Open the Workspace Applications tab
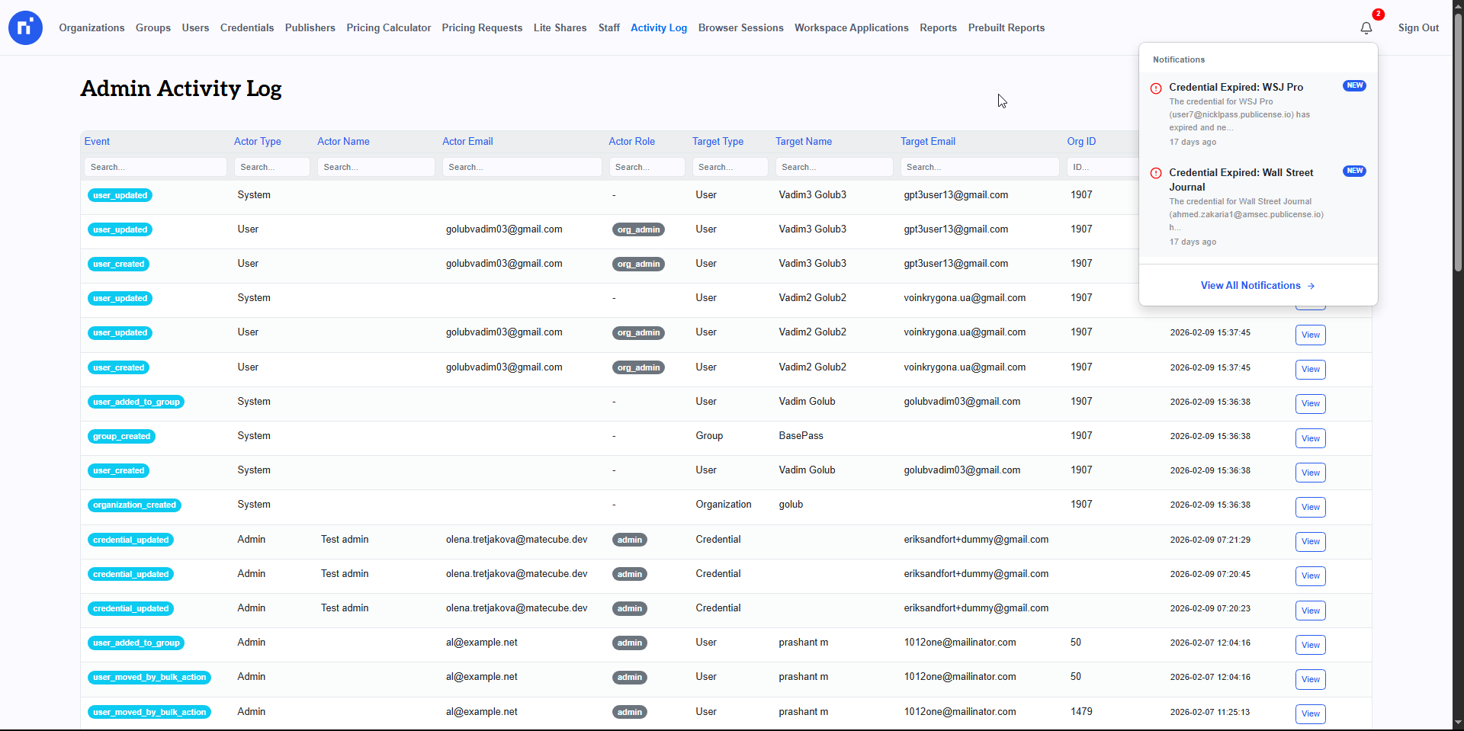1464x731 pixels. (851, 28)
